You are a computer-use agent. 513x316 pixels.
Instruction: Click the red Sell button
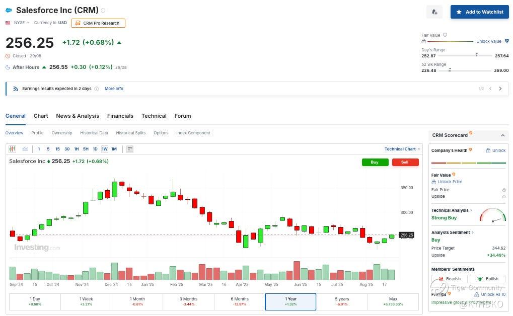coord(405,162)
